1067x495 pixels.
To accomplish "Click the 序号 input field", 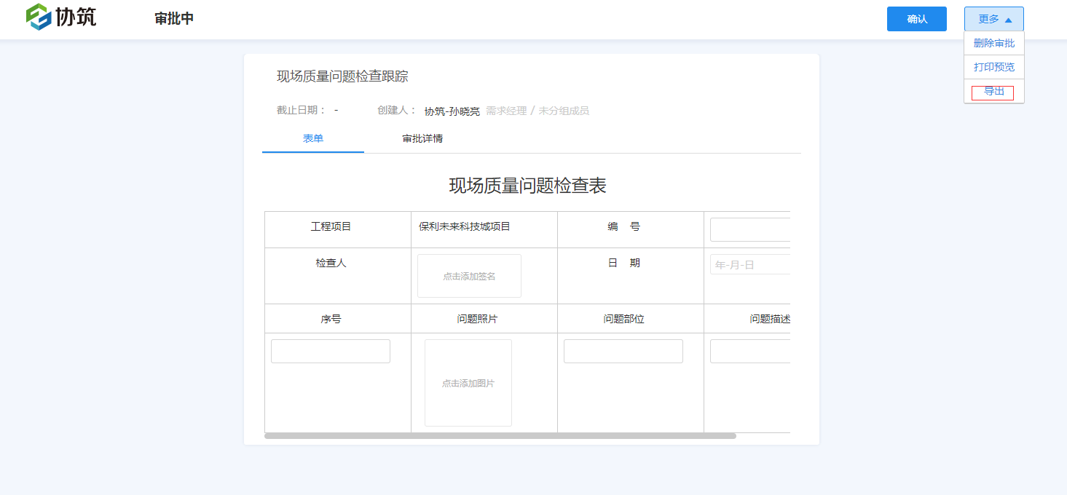I will (x=330, y=350).
